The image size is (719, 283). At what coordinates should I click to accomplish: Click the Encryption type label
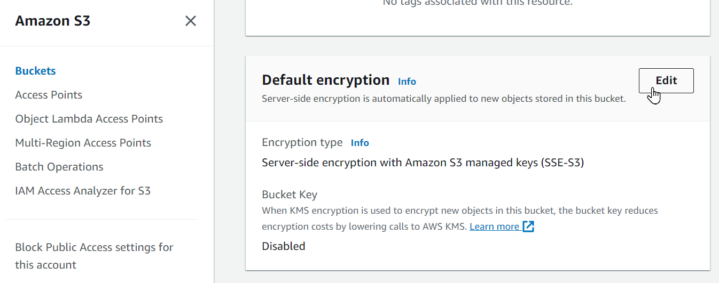click(302, 142)
